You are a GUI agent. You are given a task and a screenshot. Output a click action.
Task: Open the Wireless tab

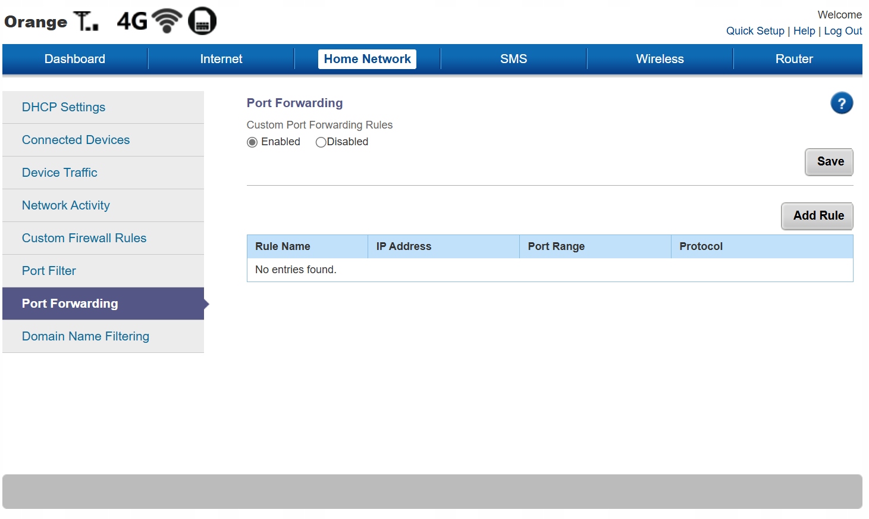660,59
